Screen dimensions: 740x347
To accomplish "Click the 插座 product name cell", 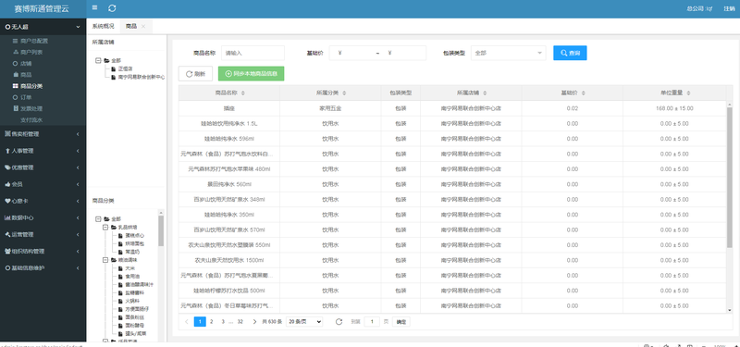I will [x=229, y=108].
